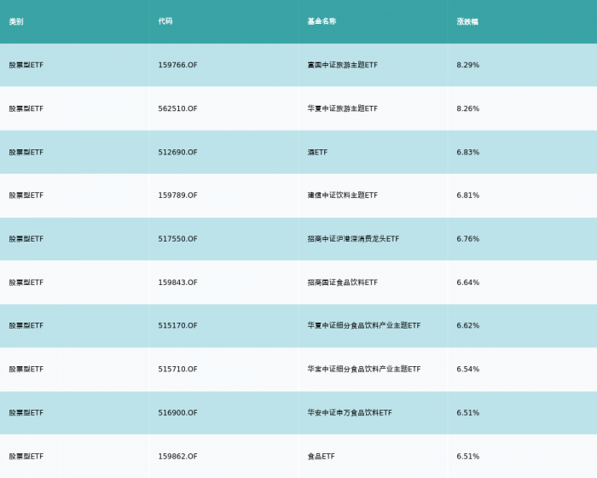Screen dimensions: 597x478
Task: Click fund name 酒ETF
Action: tap(317, 153)
